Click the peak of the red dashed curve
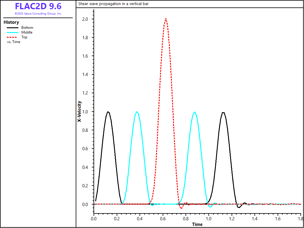This screenshot has height=228, width=304. tap(166, 19)
